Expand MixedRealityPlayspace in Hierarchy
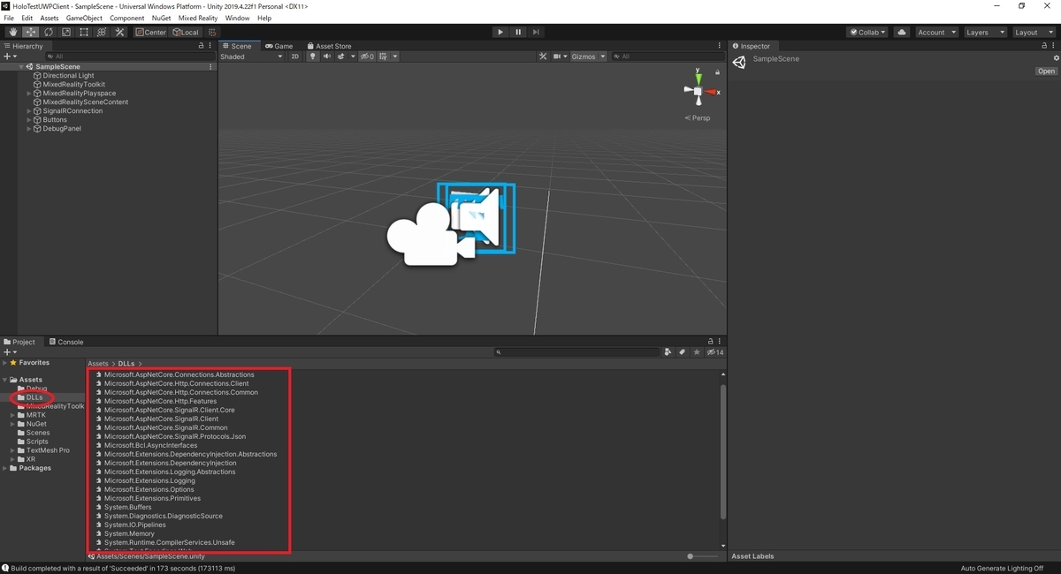Viewport: 1061px width, 574px height. pos(29,94)
